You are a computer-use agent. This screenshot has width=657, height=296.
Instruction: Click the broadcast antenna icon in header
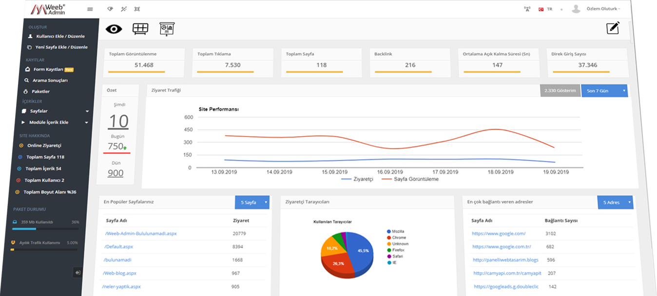527,9
